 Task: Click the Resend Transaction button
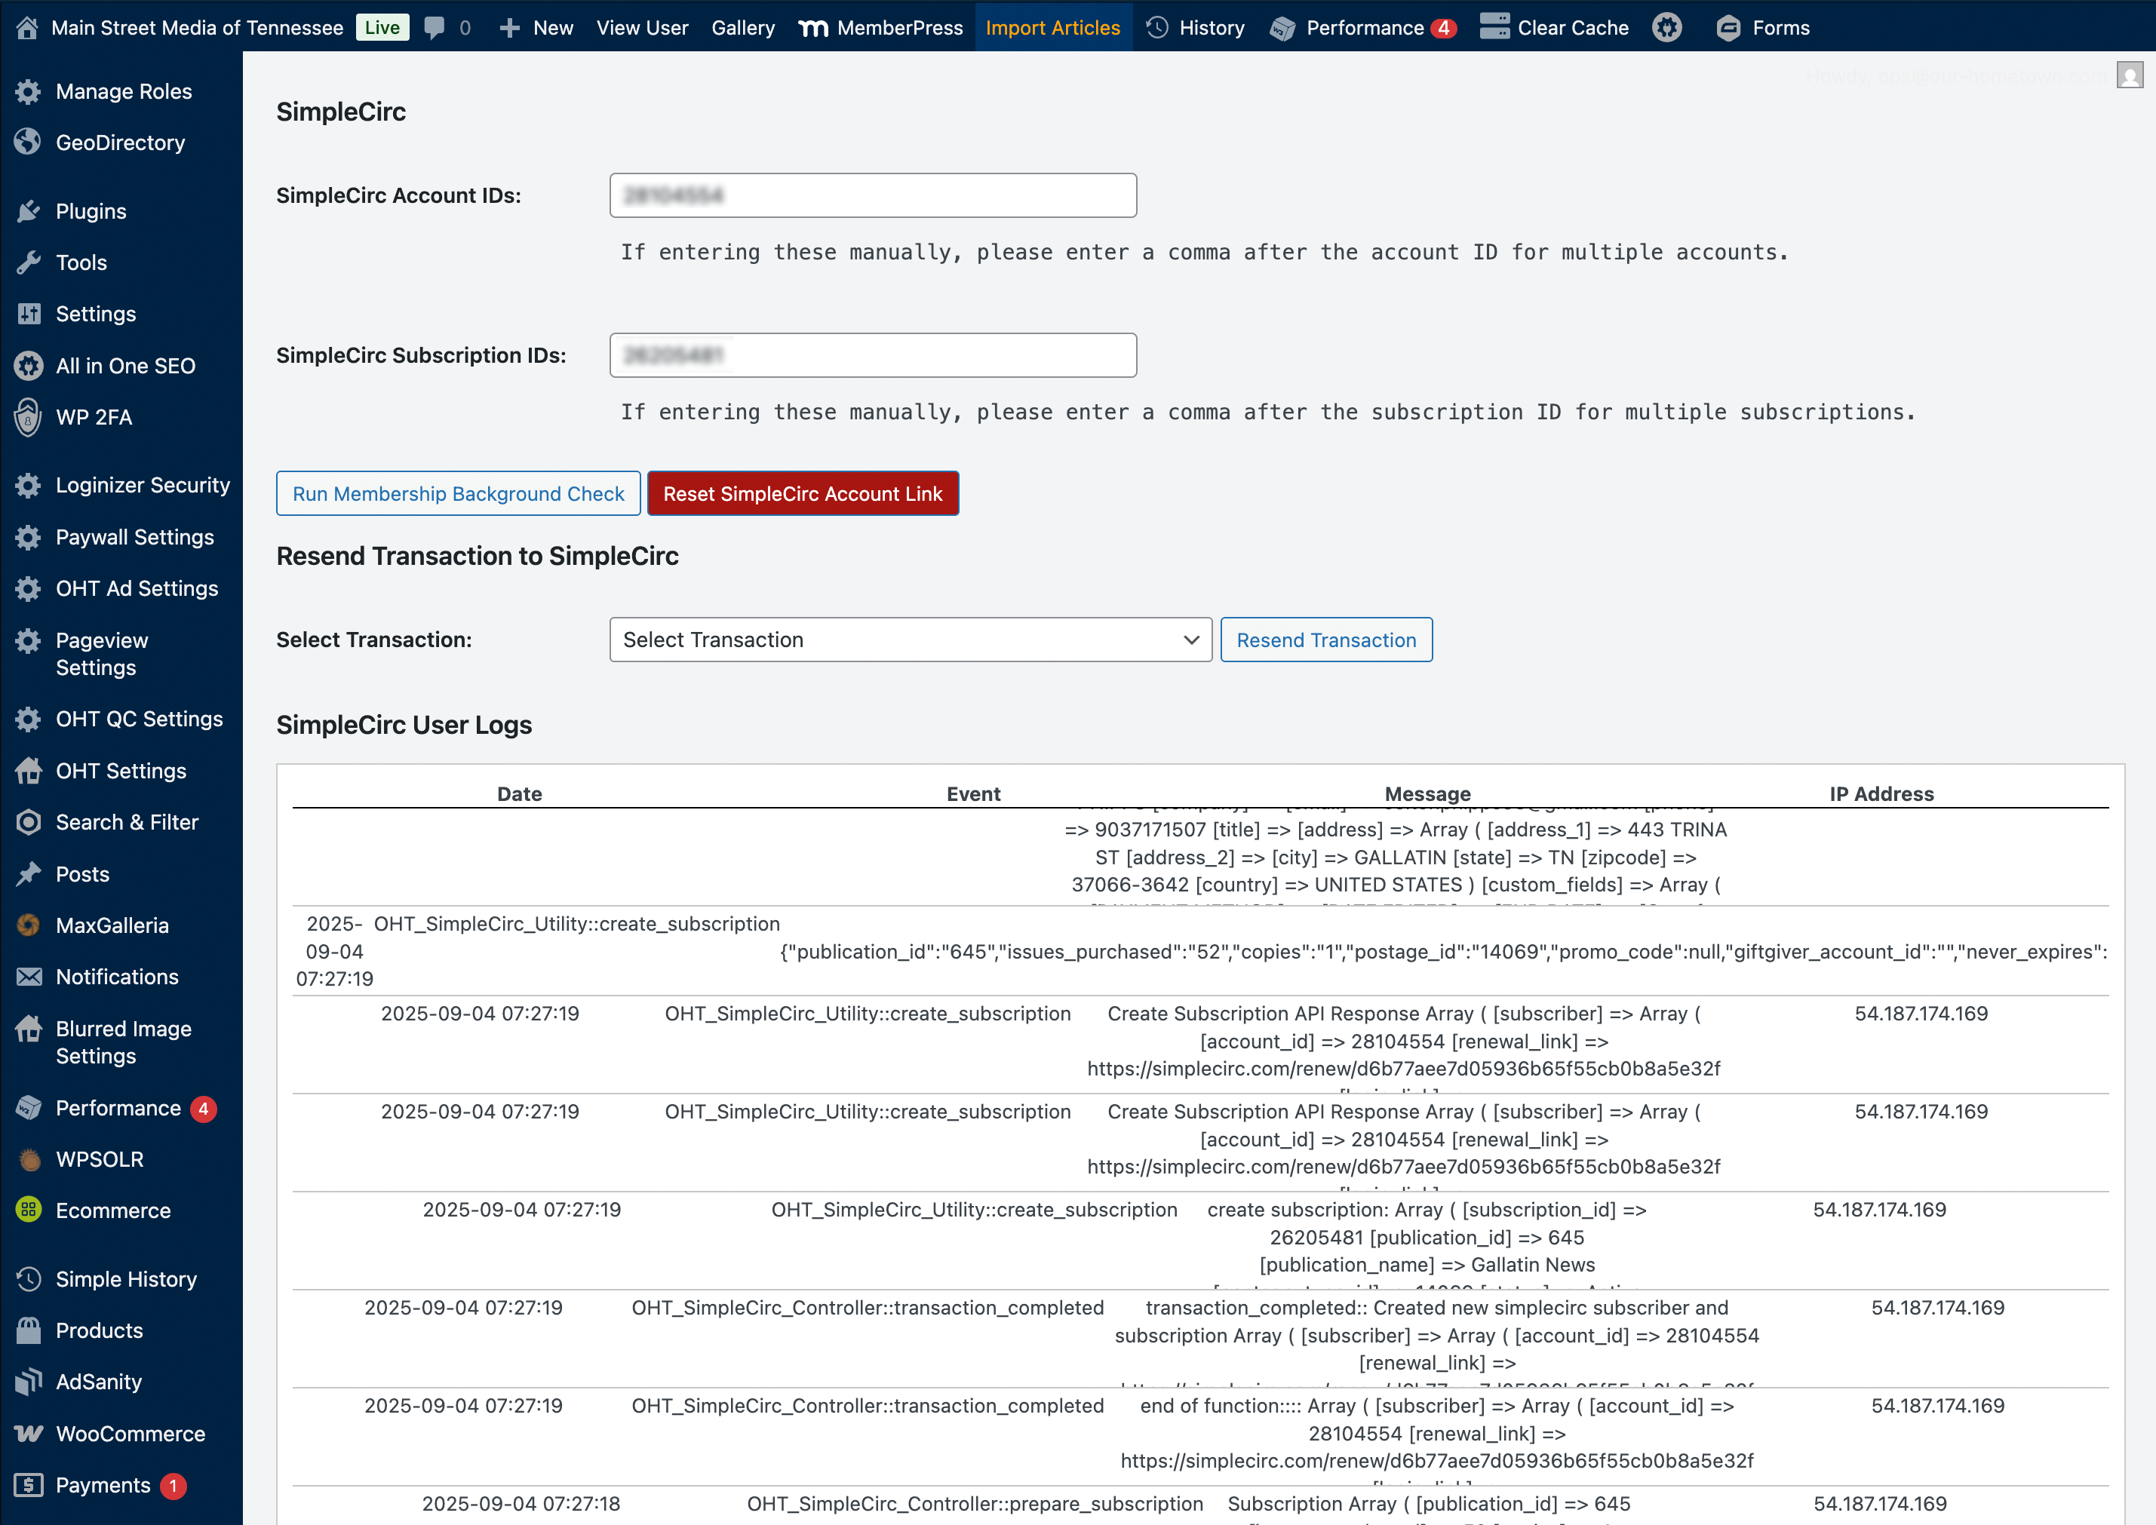[x=1326, y=640]
